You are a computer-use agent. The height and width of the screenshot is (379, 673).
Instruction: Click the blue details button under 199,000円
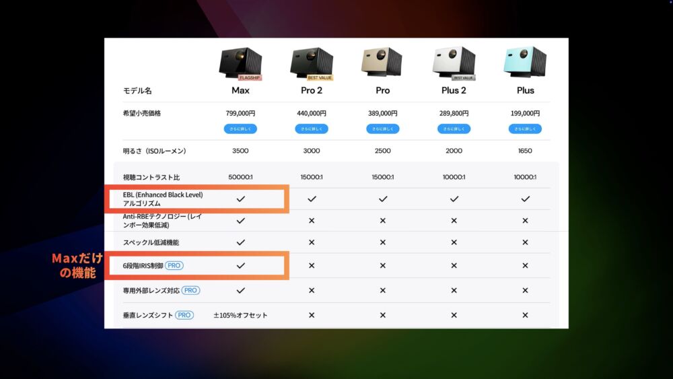pos(526,129)
